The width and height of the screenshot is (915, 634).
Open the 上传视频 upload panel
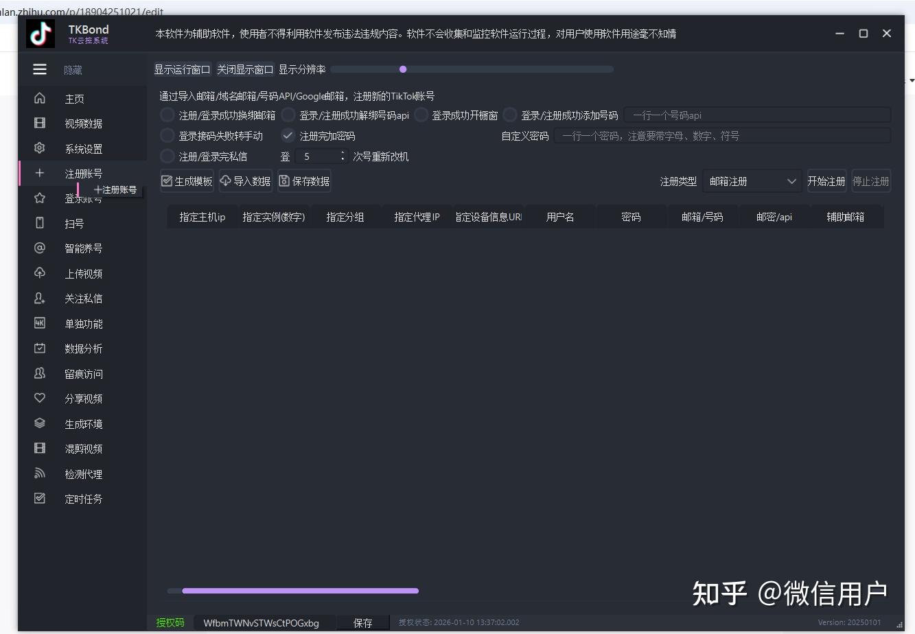(x=84, y=273)
